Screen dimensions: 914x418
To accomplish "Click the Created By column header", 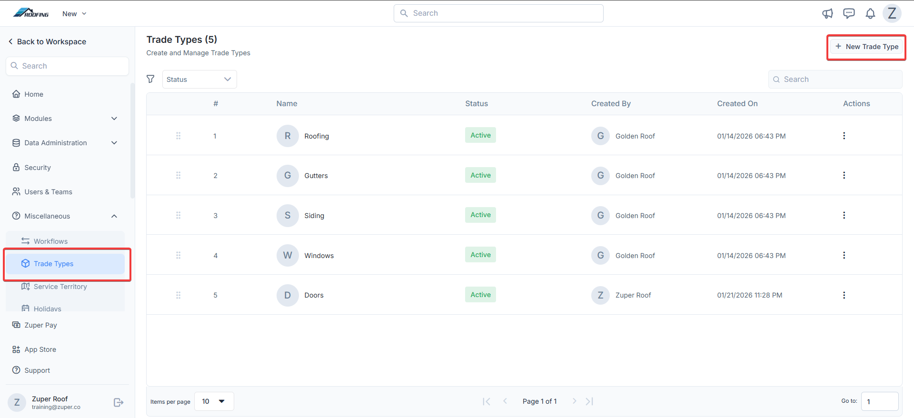I will click(611, 104).
